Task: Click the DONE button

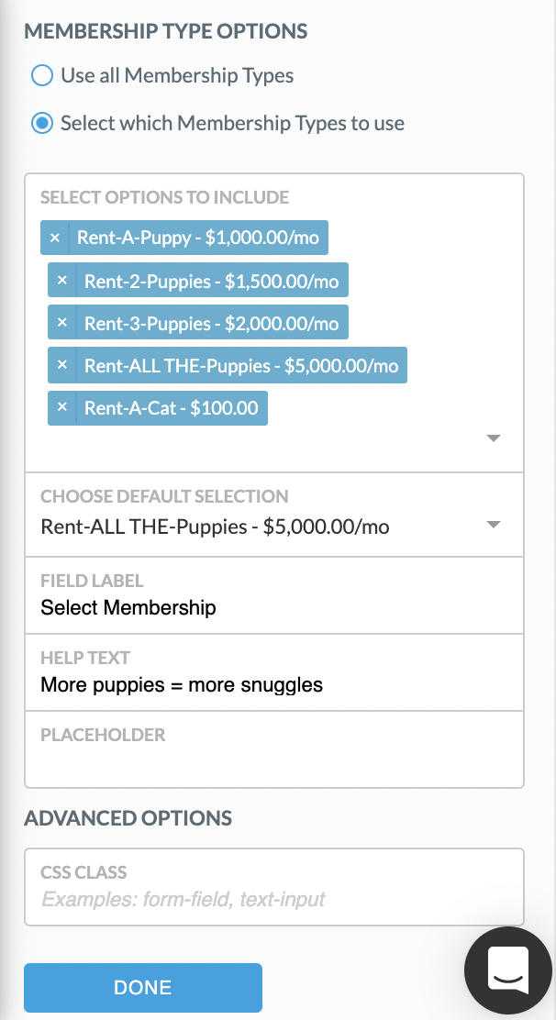Action: click(x=143, y=988)
